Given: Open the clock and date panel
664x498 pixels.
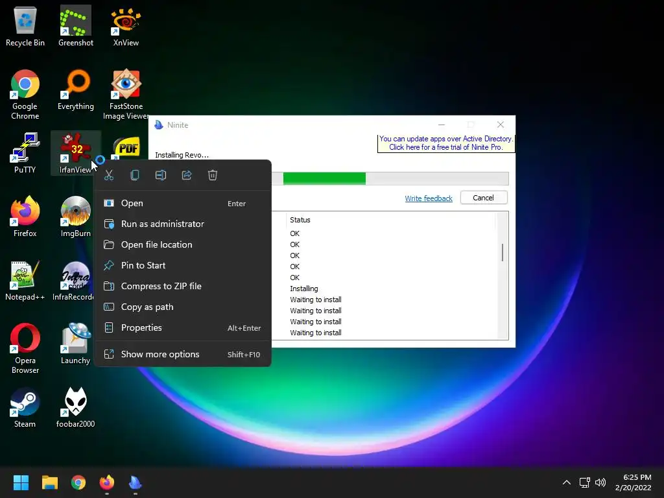Looking at the screenshot, I should [633, 482].
